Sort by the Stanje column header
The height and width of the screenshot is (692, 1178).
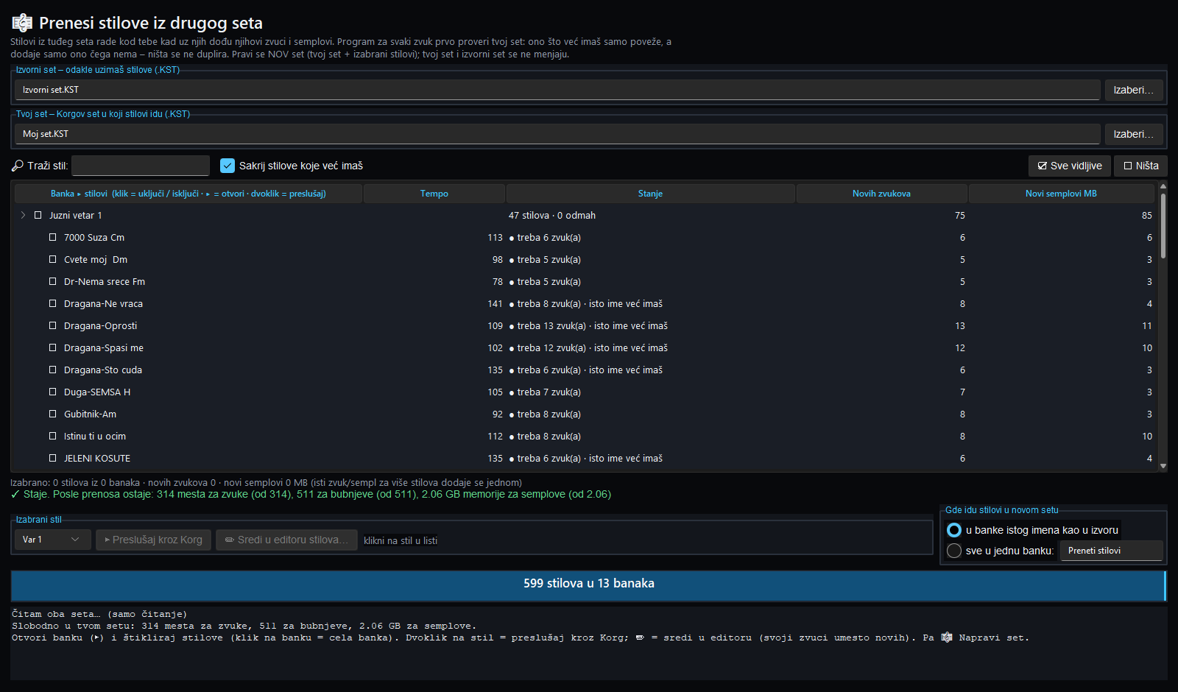pos(650,194)
